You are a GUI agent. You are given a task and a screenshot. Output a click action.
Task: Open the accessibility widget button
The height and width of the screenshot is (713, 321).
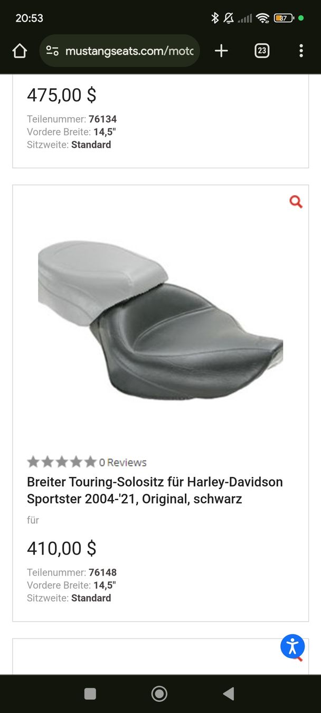(292, 646)
